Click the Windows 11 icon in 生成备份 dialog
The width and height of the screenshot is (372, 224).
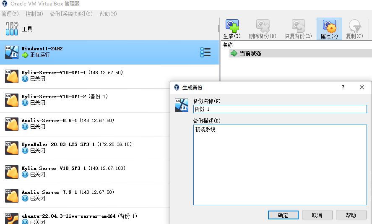pos(182,105)
